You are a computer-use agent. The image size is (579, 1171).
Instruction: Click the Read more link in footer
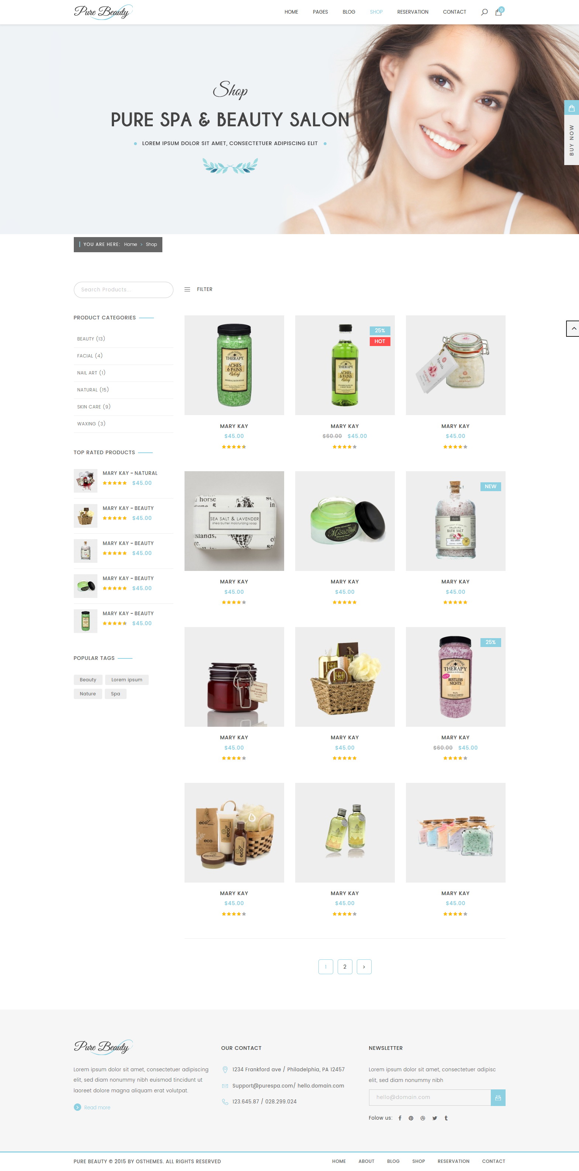(x=97, y=1107)
